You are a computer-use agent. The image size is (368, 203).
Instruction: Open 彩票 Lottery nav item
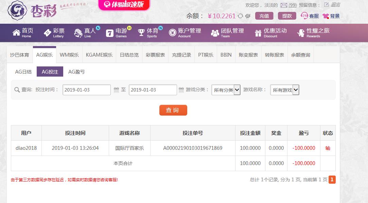tap(54, 33)
